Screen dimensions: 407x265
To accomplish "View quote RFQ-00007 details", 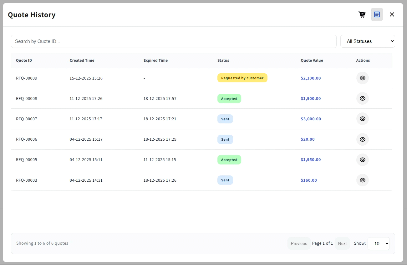I will point(362,119).
